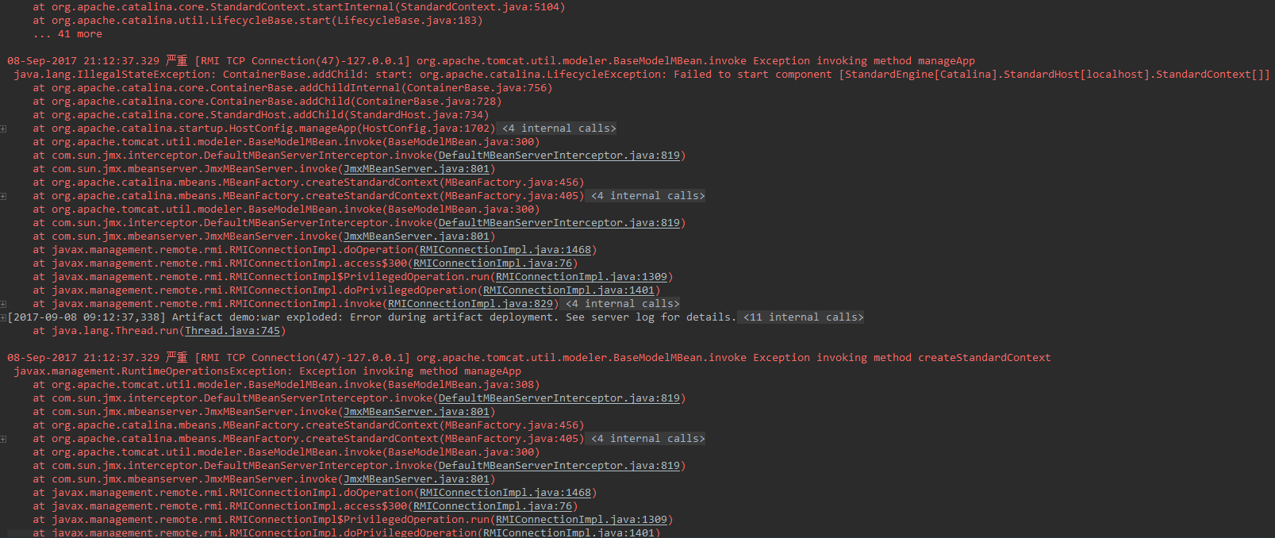The width and height of the screenshot is (1275, 538).
Task: Open RMIConnectionImpl.java:1401 link above RMIConnectionImpl.invoke line
Action: (569, 290)
